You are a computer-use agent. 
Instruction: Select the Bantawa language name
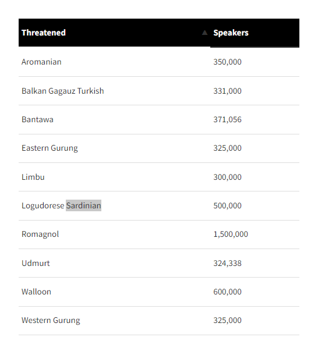point(37,119)
